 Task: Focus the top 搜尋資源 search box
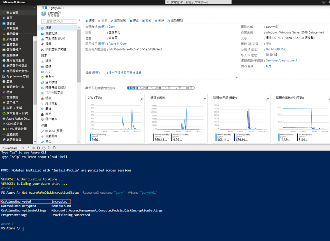pos(199,2)
